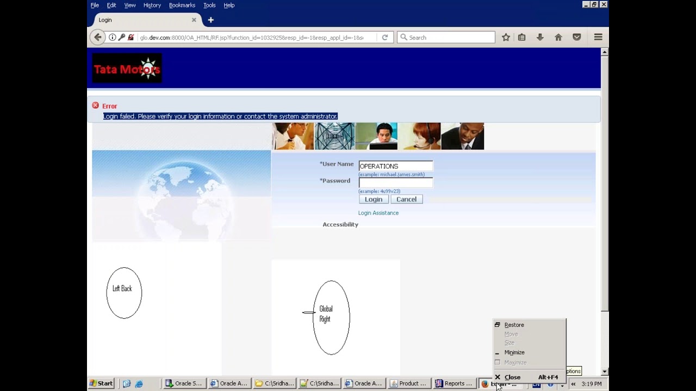Open the Edit menu
The image size is (696, 391).
coord(111,5)
